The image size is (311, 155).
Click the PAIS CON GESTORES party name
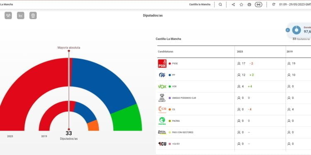click(183, 132)
